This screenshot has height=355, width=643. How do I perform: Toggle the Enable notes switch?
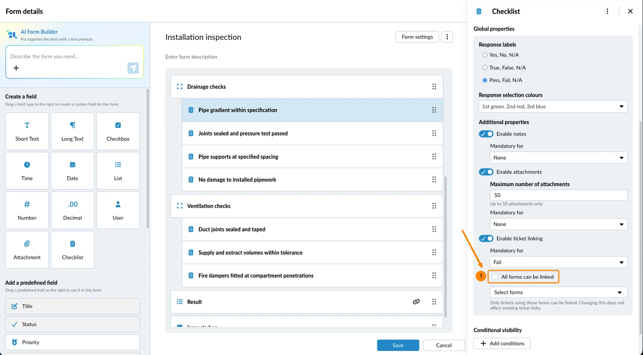[486, 134]
